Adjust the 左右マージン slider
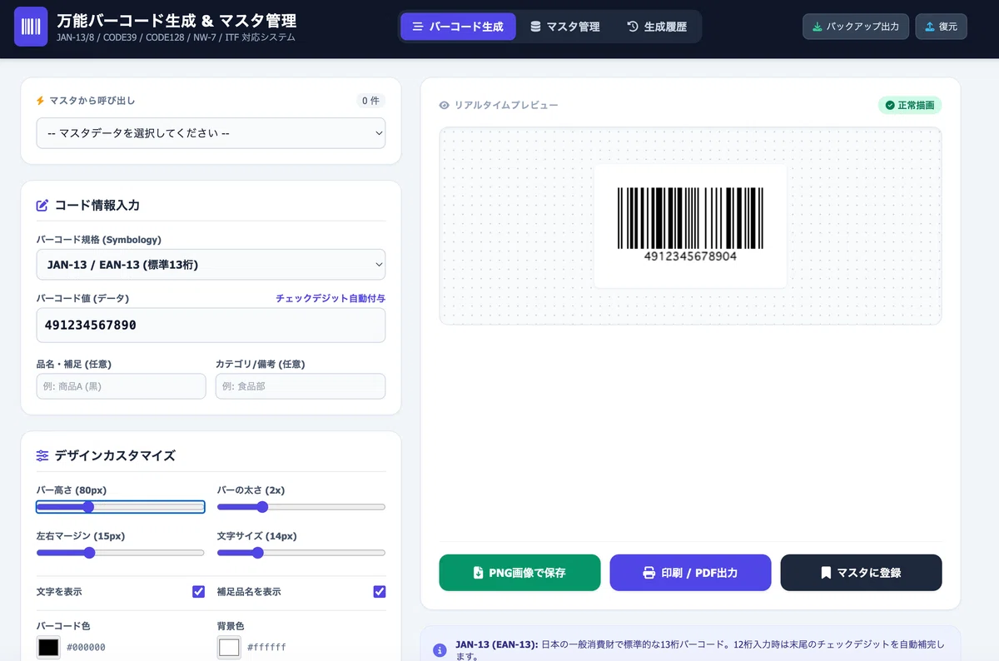 click(x=120, y=553)
